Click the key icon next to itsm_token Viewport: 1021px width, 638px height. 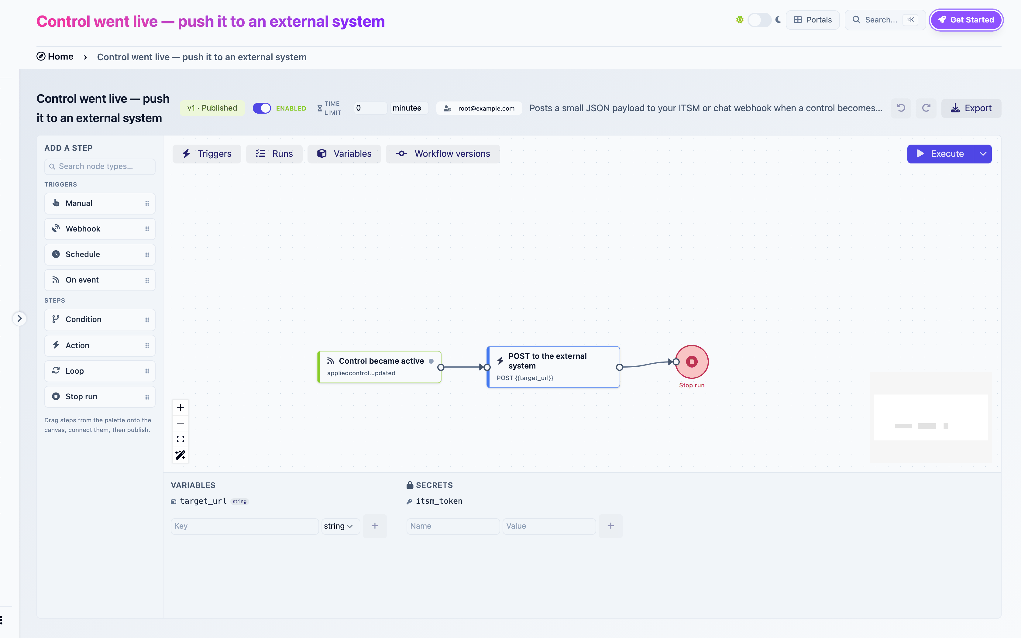[409, 502]
